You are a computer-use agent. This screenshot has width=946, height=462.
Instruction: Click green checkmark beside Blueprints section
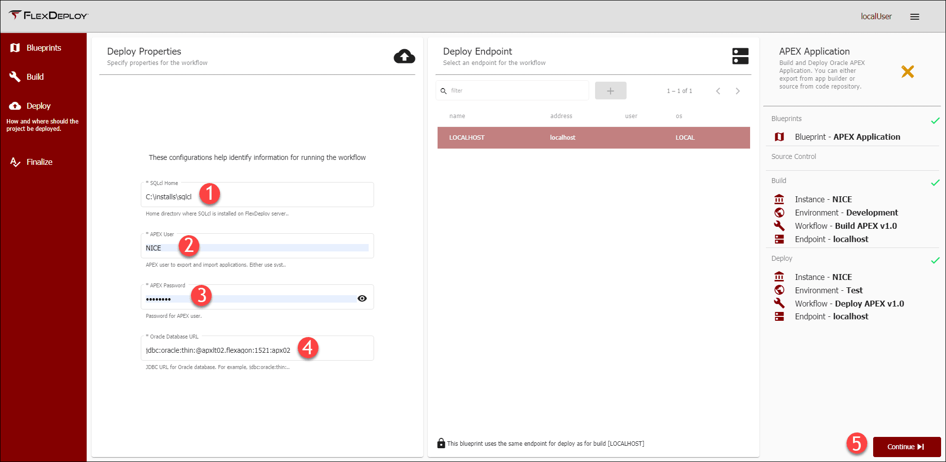[935, 121]
